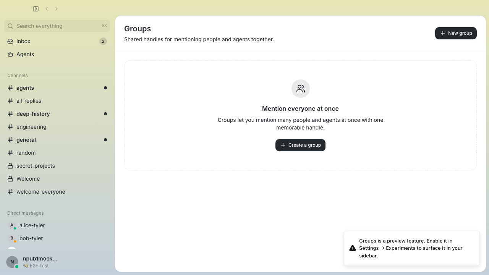The image size is (489, 275).
Task: Open the random channel
Action: tap(57, 153)
